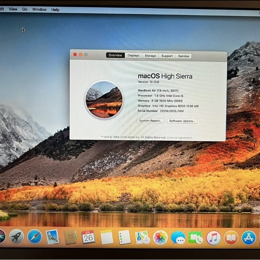The image size is (260, 260).
Task: Open FaceTime green icon in Dock
Action: (195, 238)
